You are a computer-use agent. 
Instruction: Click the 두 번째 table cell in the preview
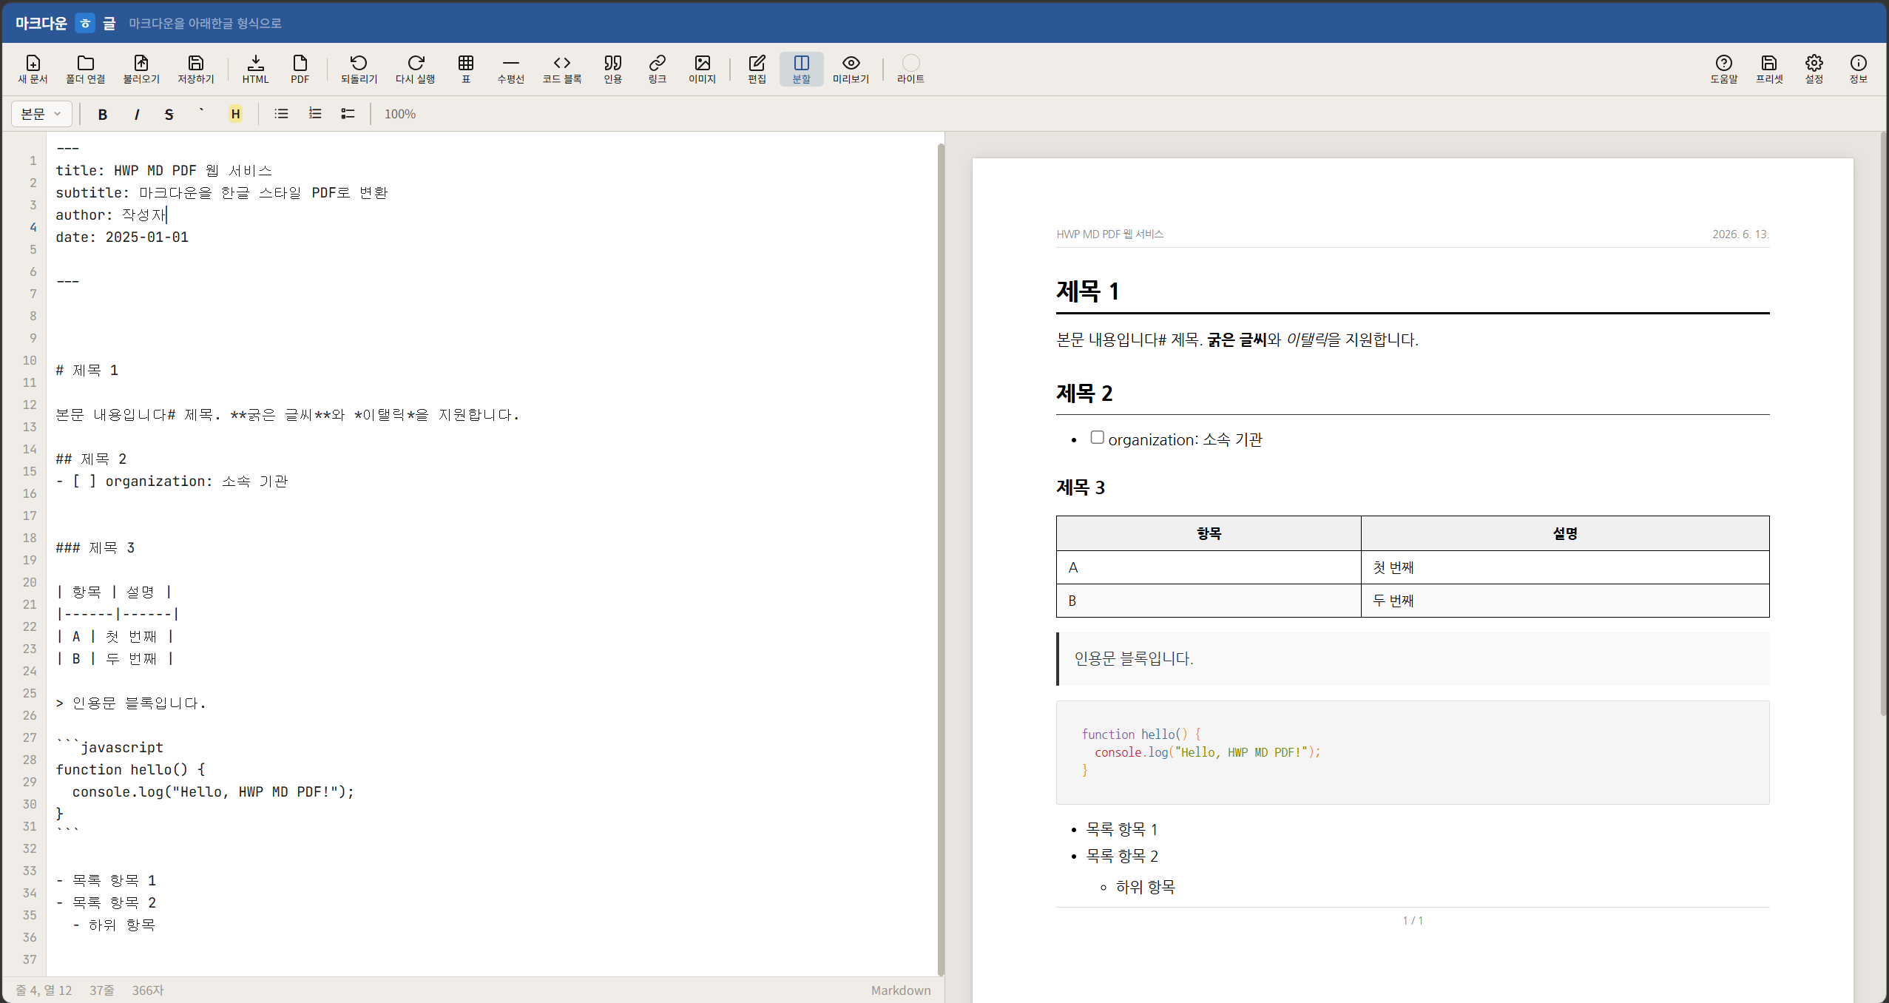tap(1565, 601)
